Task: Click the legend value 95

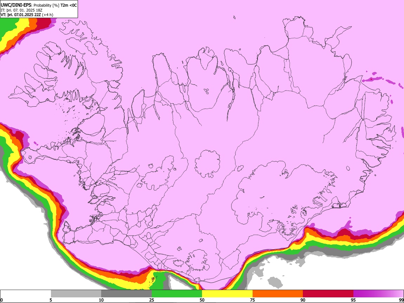Action: click(x=353, y=300)
